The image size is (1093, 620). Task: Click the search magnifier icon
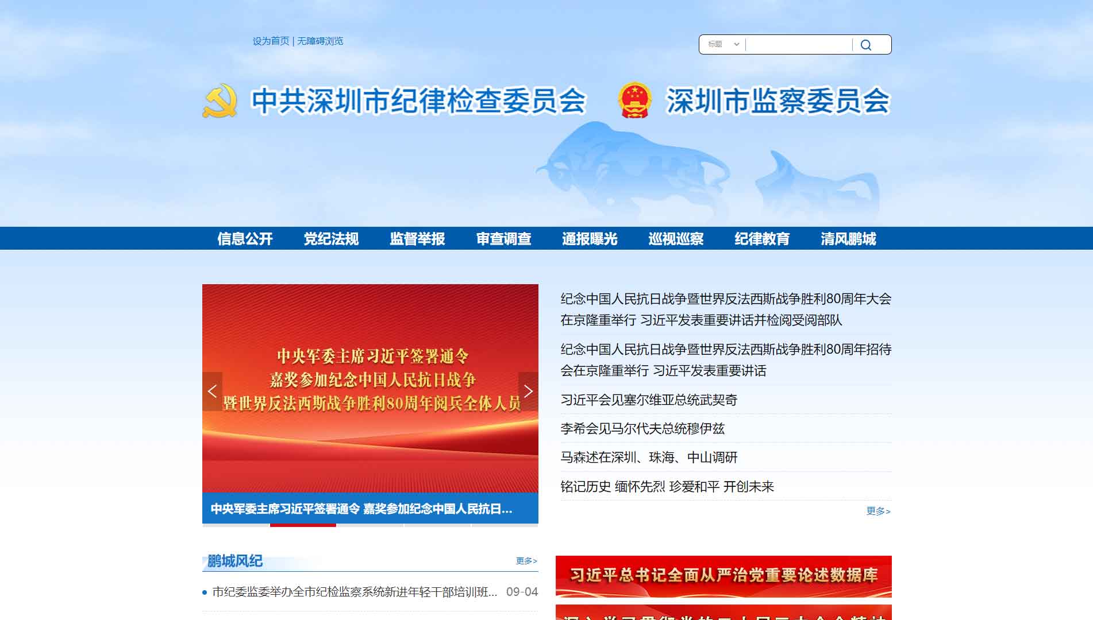[866, 45]
